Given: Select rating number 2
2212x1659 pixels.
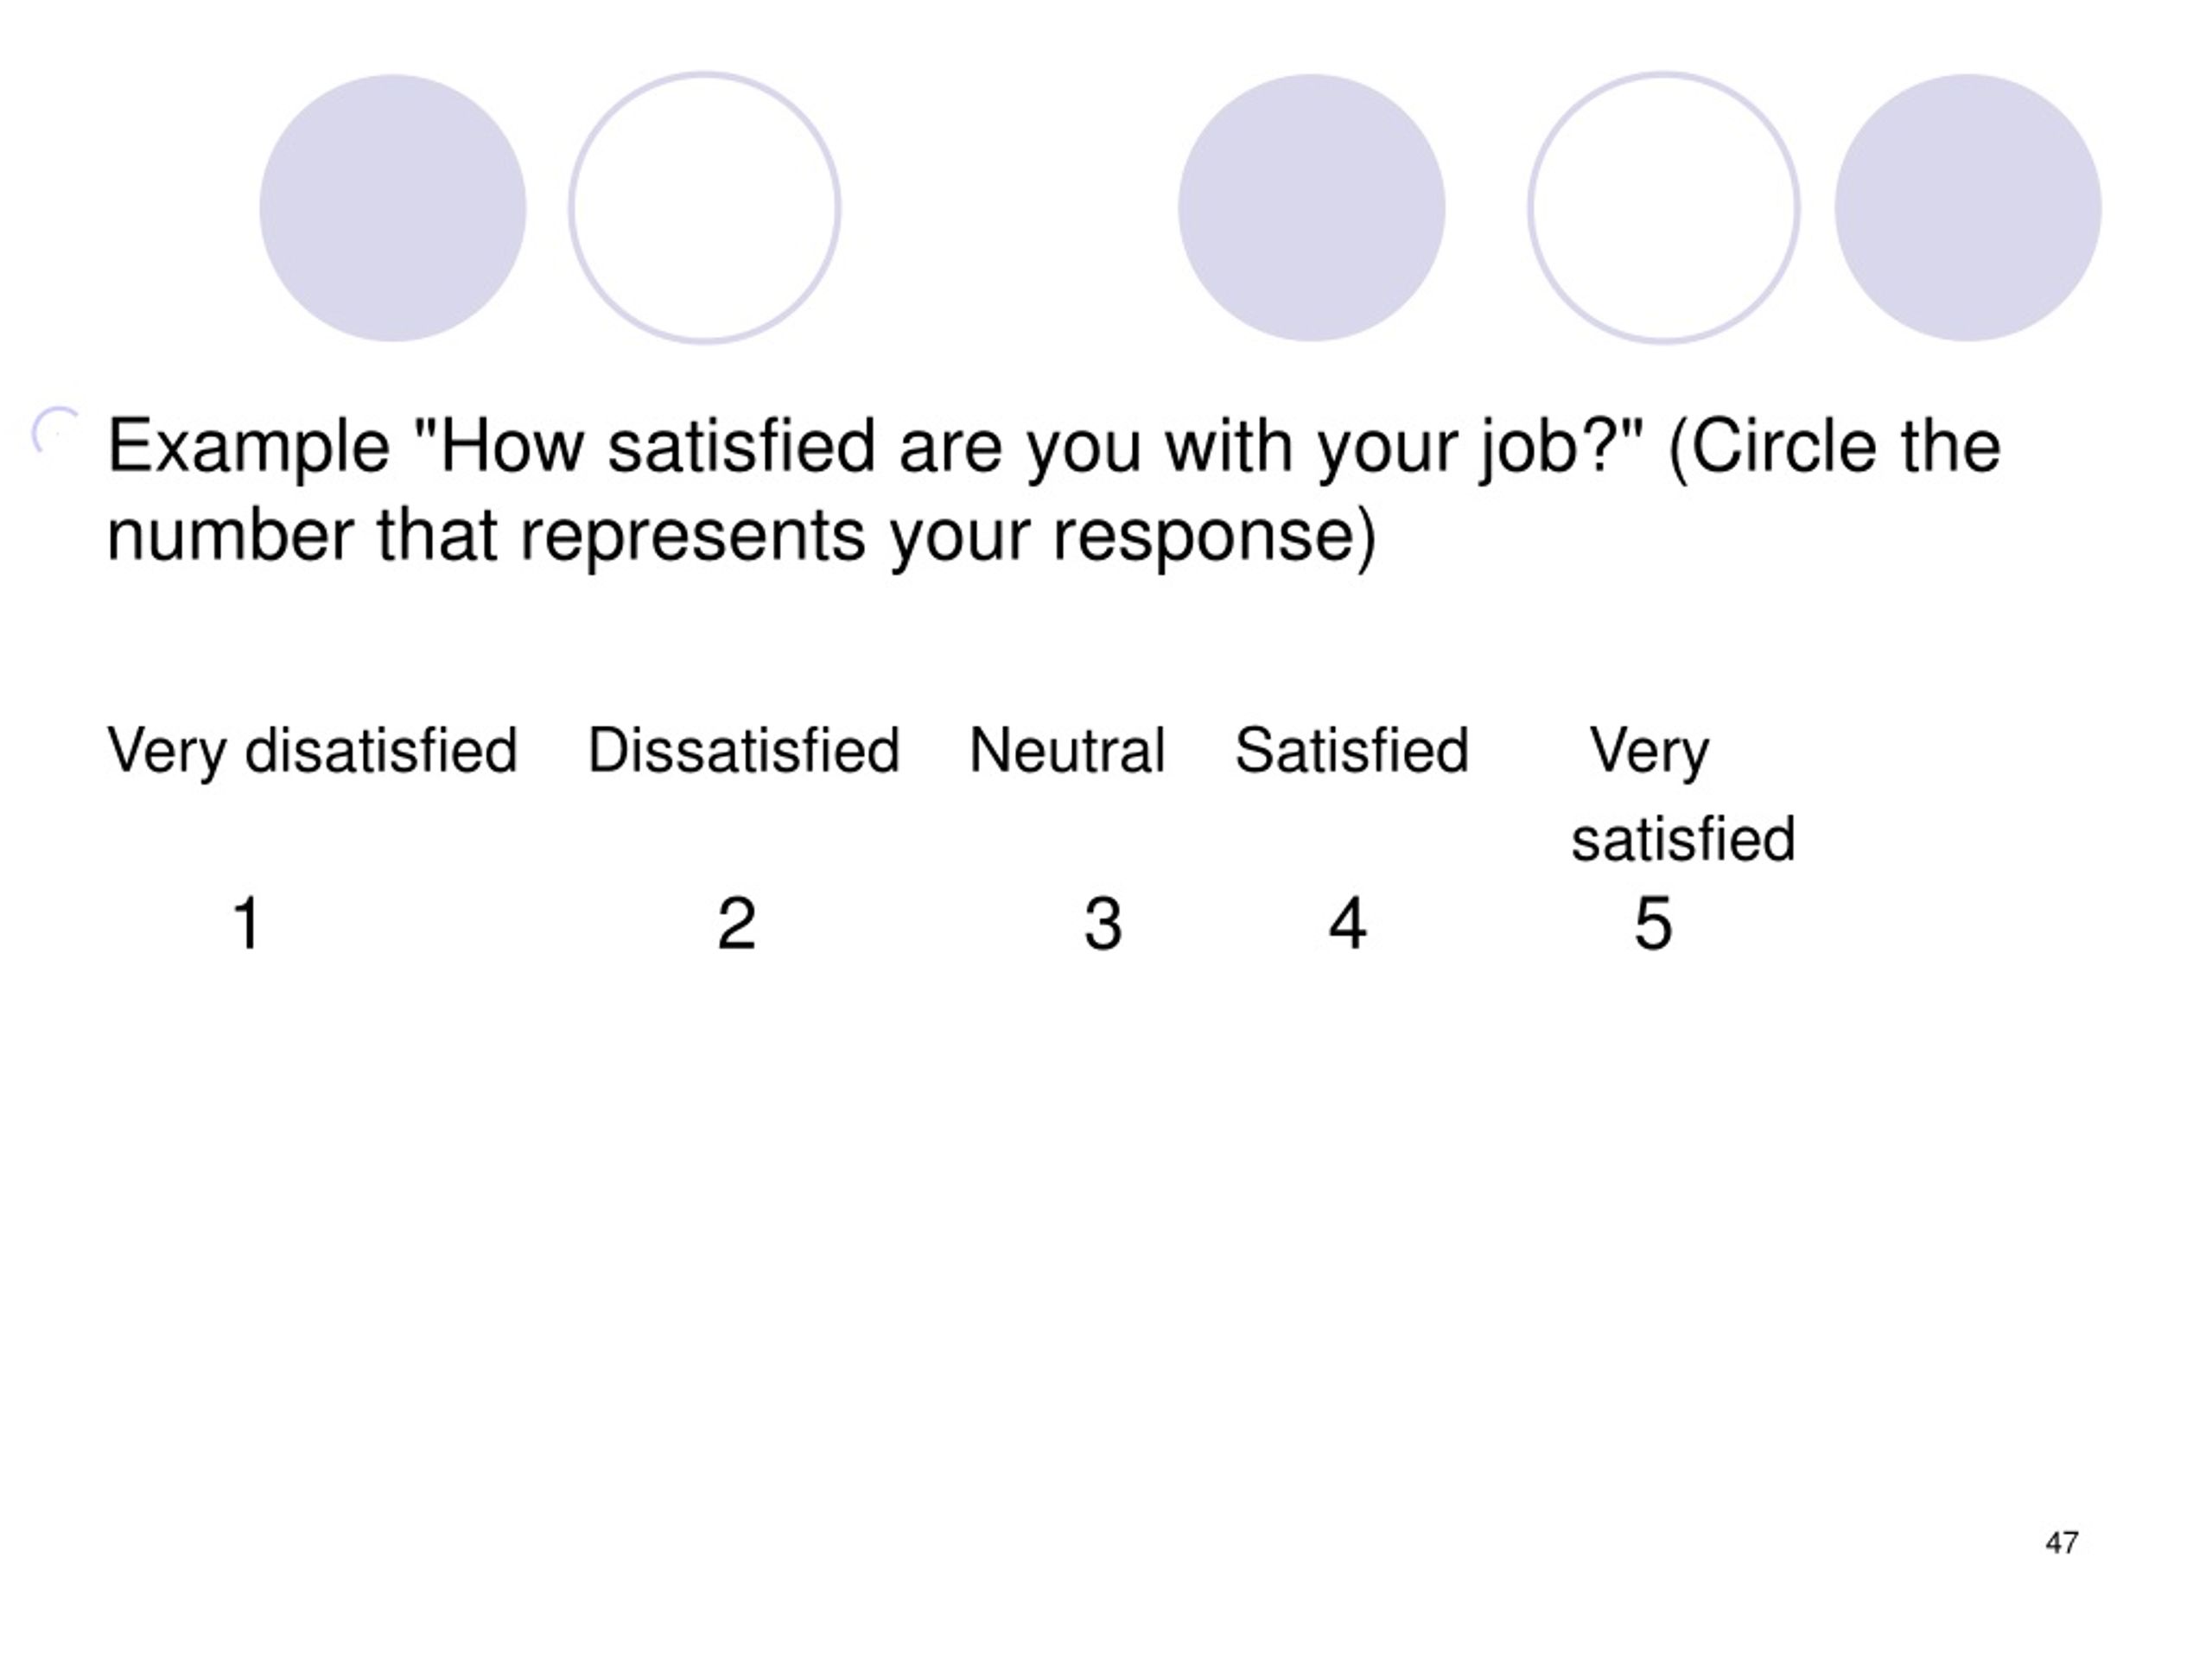Looking at the screenshot, I should tap(737, 923).
